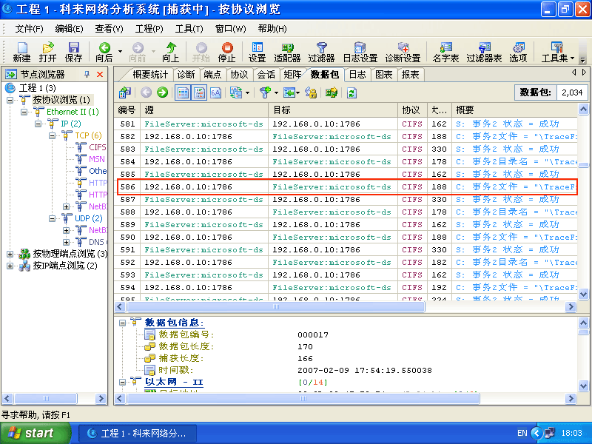Viewport: 592px width, 444px height.
Task: Click the 向上 (Up) navigation icon
Action: [x=170, y=52]
